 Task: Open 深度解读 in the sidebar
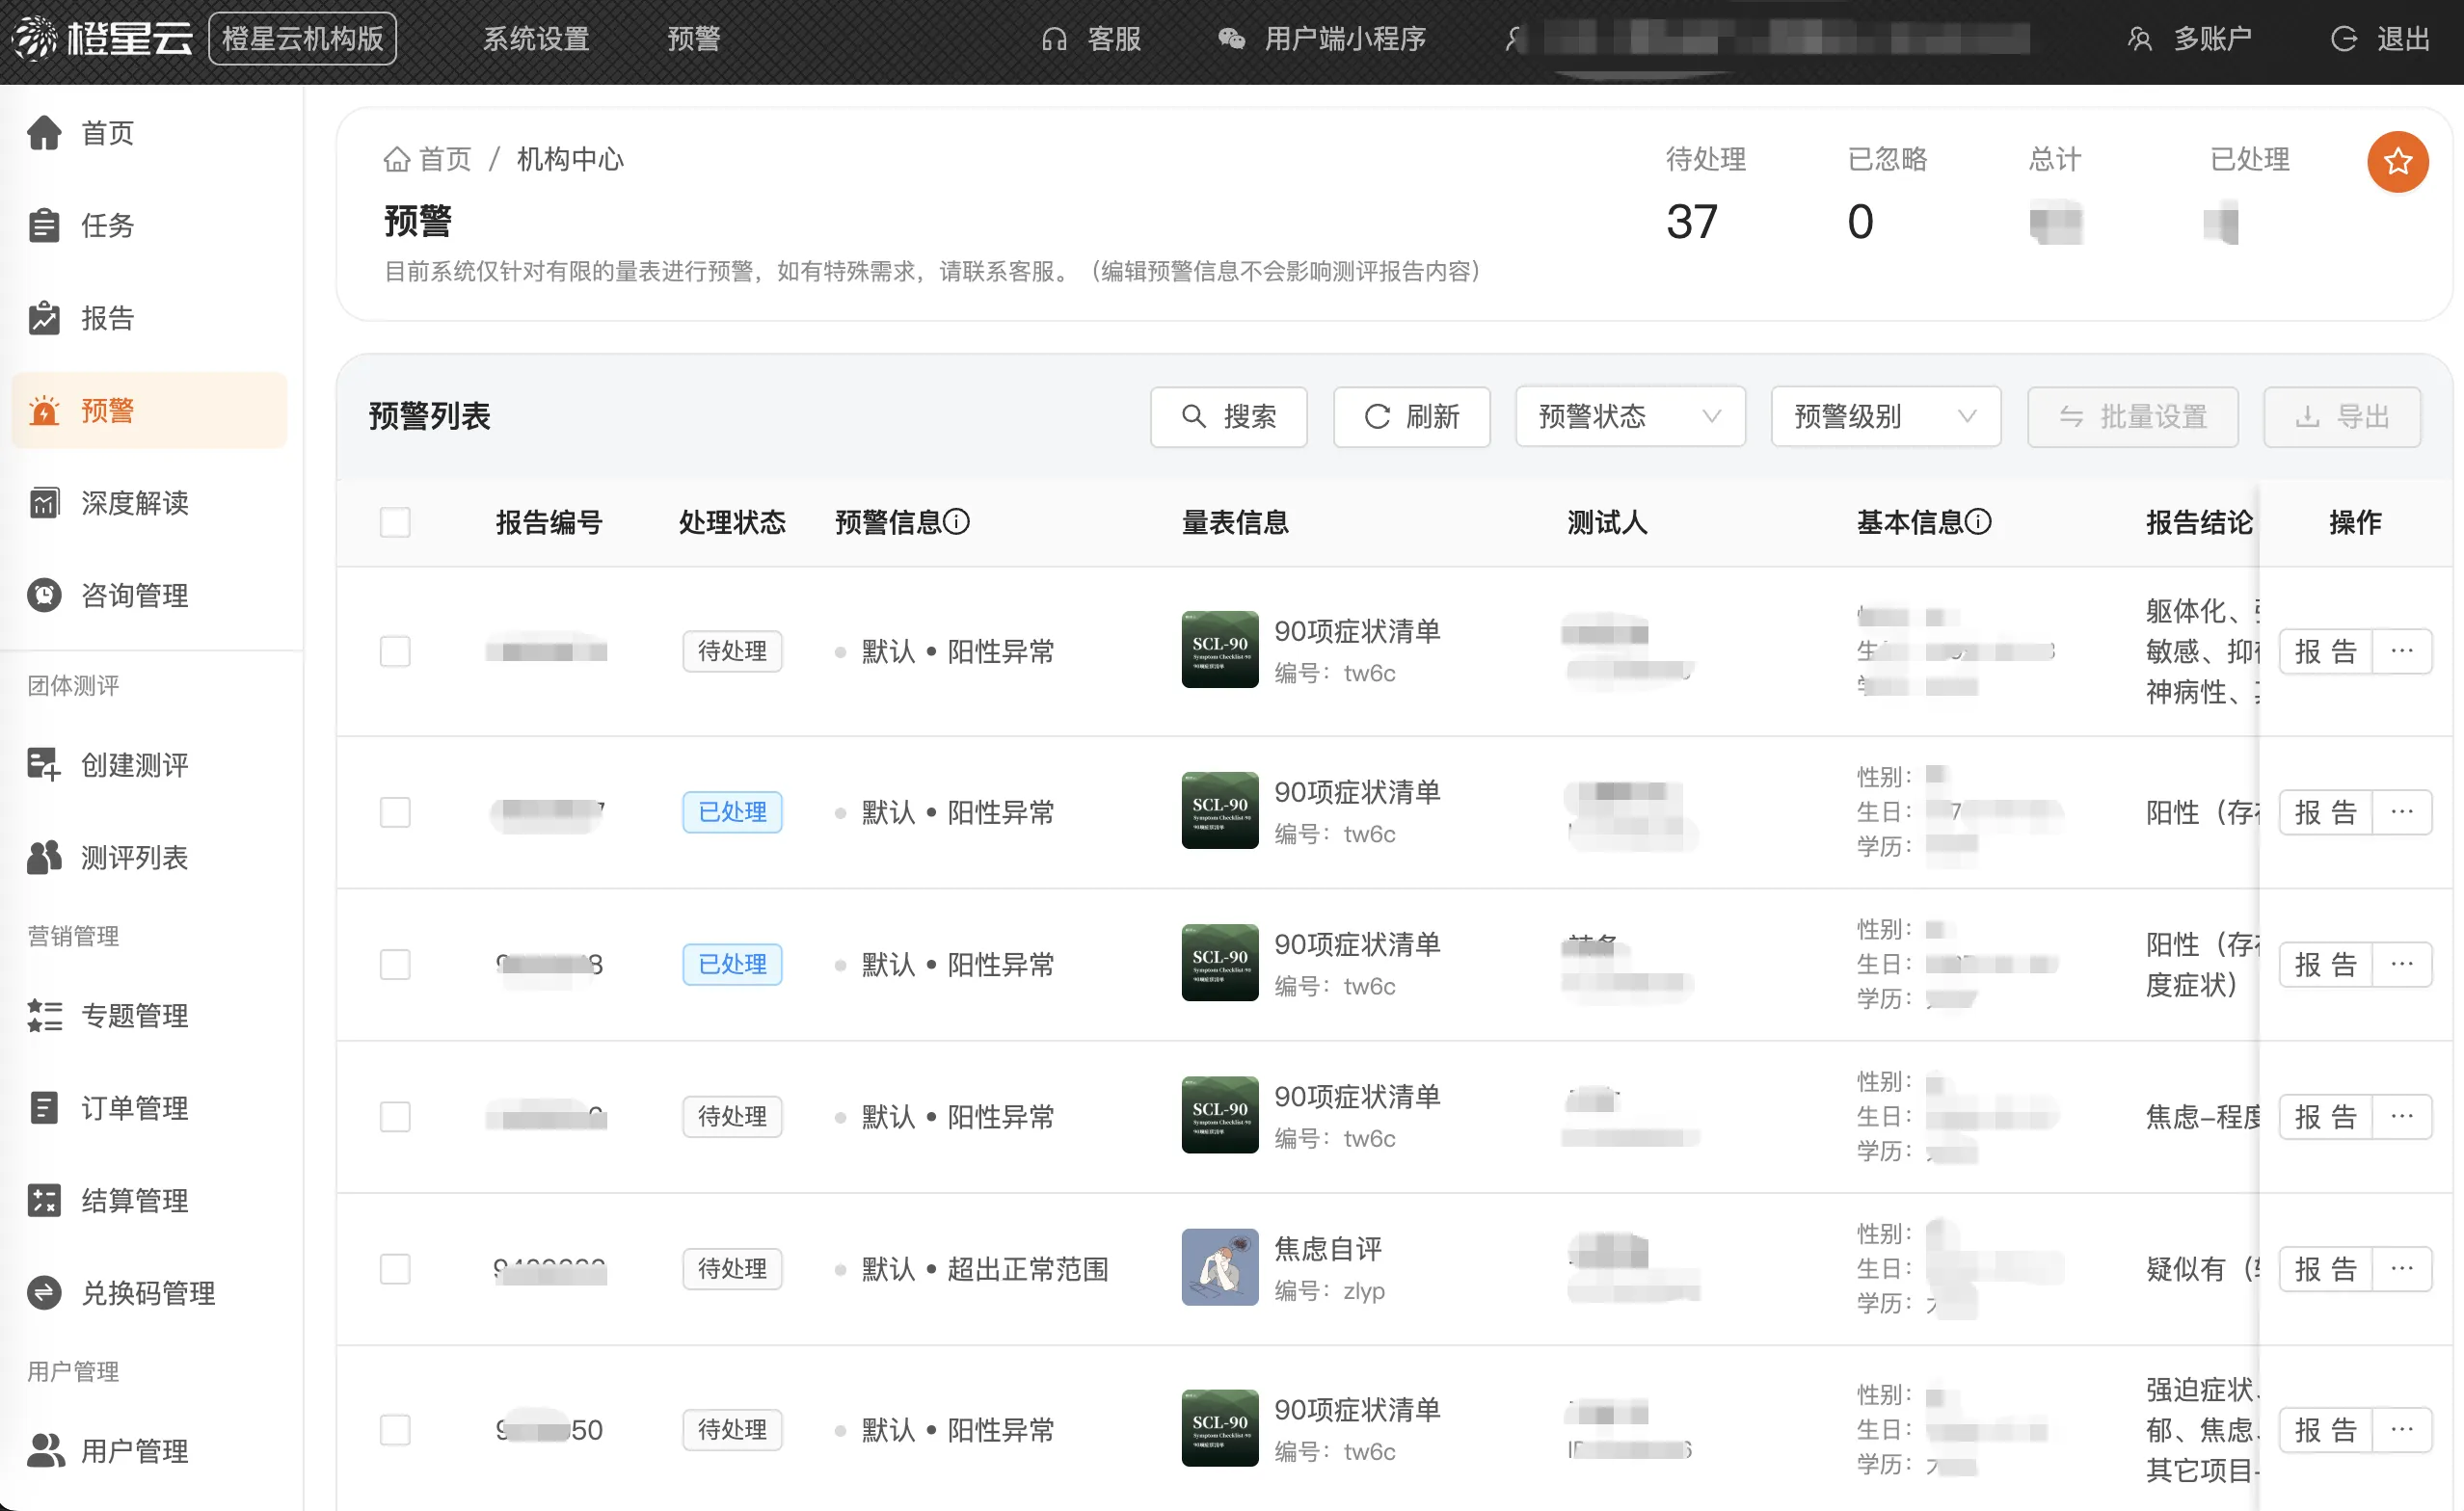[x=135, y=504]
